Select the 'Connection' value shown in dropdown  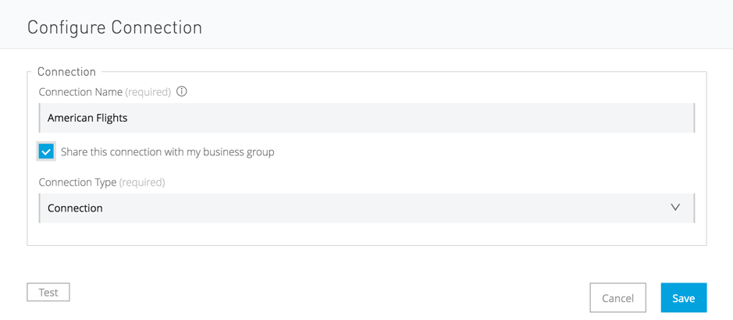pyautogui.click(x=75, y=208)
